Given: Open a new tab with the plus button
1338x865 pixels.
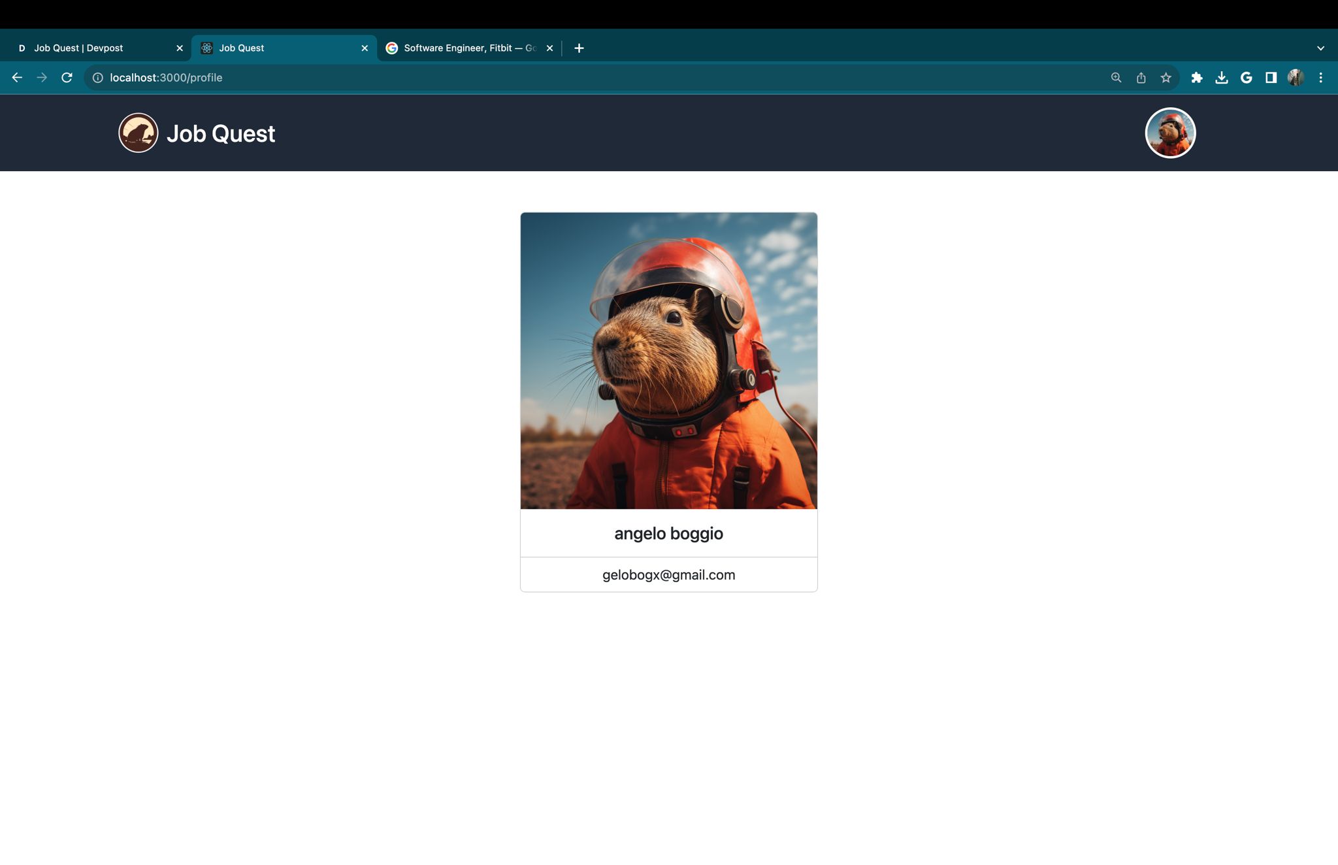Looking at the screenshot, I should (x=579, y=48).
